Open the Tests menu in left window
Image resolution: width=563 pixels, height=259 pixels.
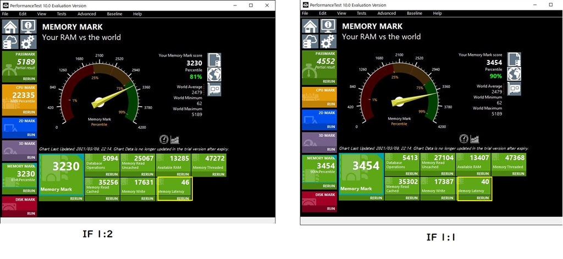pyautogui.click(x=62, y=14)
